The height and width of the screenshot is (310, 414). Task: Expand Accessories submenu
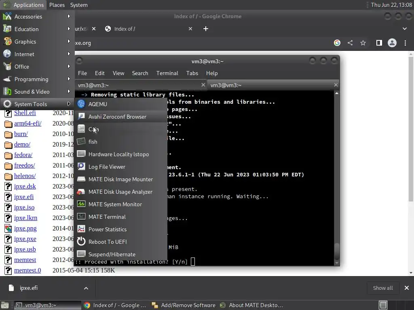pyautogui.click(x=37, y=17)
